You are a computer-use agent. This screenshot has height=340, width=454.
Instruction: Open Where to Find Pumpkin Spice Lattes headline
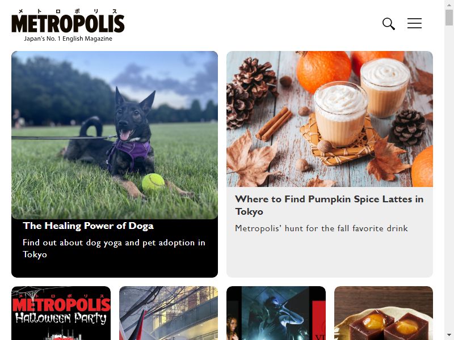329,205
